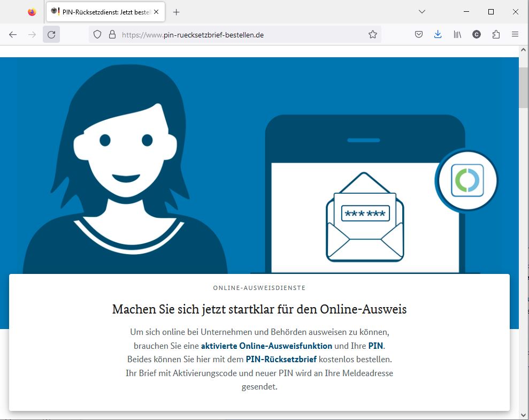This screenshot has width=529, height=420.
Task: Bookmark this page with star icon
Action: coord(372,34)
